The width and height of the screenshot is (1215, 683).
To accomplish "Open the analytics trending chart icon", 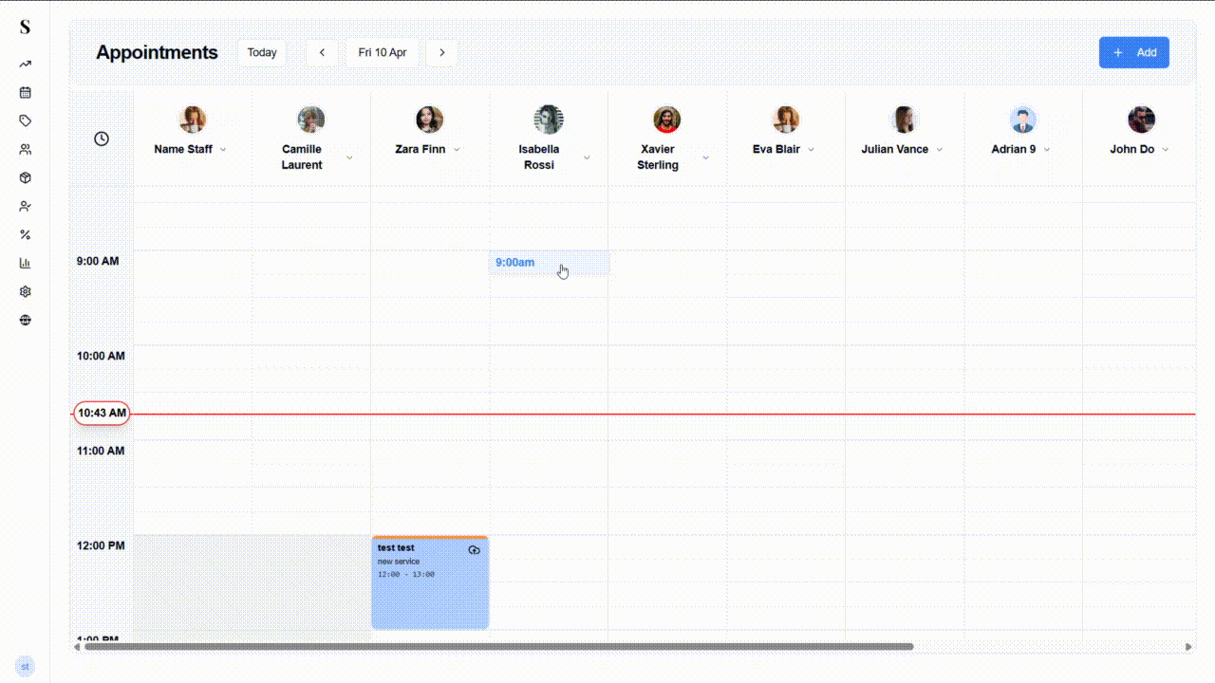I will tap(25, 64).
